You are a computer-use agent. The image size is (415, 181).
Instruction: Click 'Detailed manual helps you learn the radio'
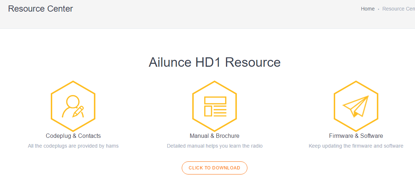click(x=214, y=146)
